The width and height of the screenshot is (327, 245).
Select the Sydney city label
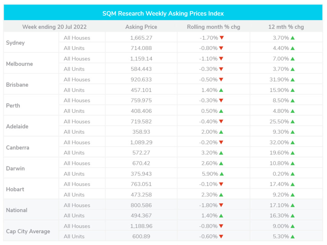[x=15, y=43]
